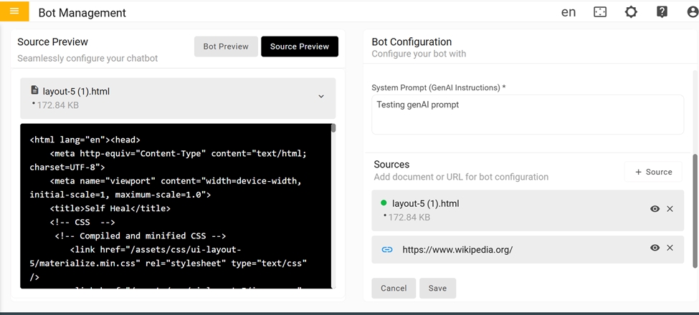Click green status dot for layout-5 (1).html
Viewport: 699px width, 315px height.
(x=384, y=203)
